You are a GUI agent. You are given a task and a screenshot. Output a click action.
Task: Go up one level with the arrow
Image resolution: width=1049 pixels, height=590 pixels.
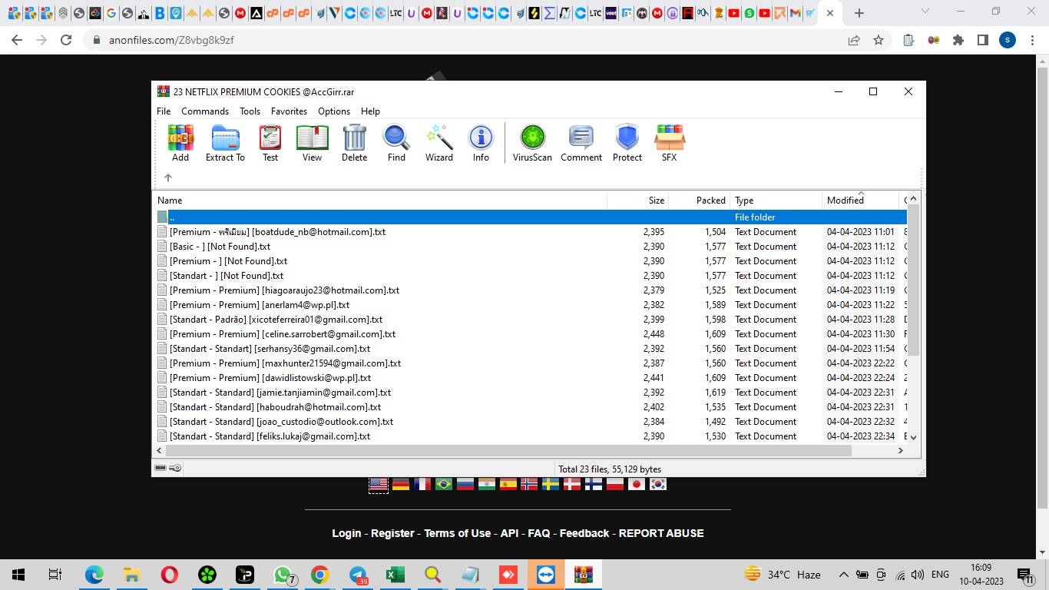point(167,177)
